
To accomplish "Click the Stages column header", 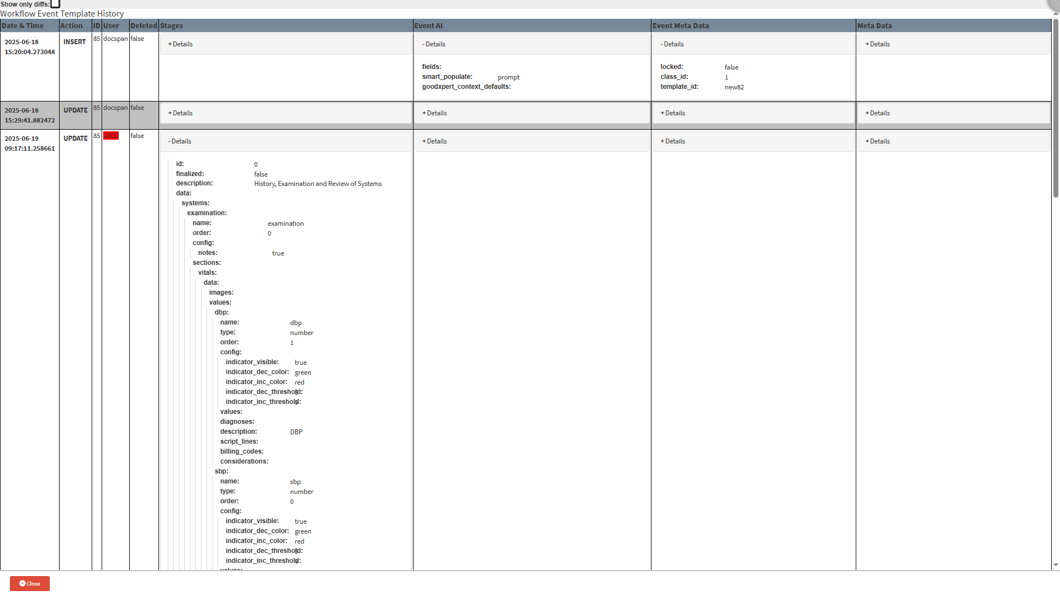I will tap(172, 25).
